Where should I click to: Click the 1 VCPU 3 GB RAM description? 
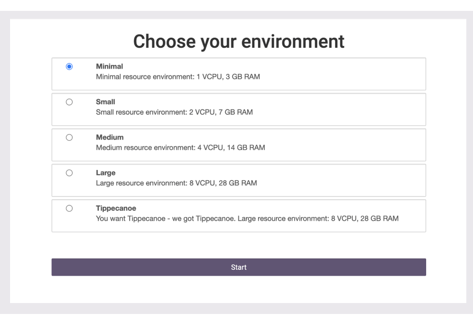tap(178, 77)
